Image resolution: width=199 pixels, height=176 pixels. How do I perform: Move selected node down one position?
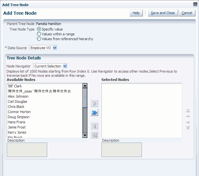tap(188, 123)
